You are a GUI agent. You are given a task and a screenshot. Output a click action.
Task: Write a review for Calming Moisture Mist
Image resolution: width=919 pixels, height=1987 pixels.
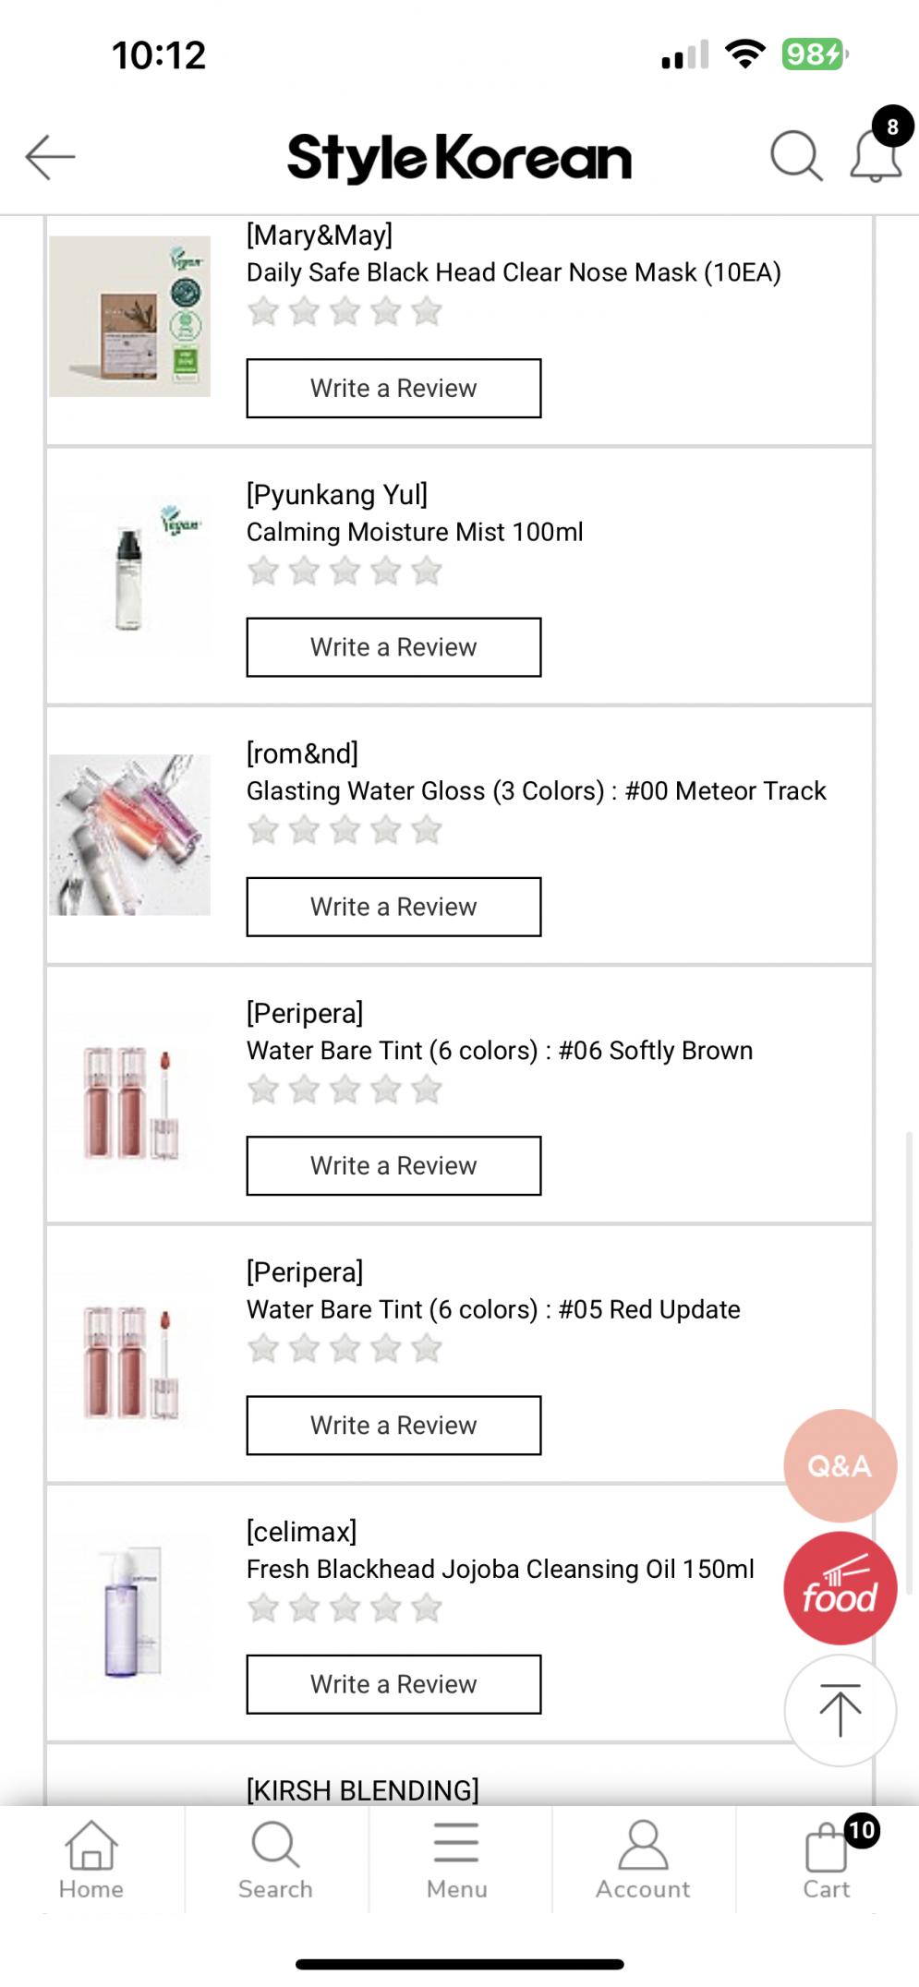(393, 647)
